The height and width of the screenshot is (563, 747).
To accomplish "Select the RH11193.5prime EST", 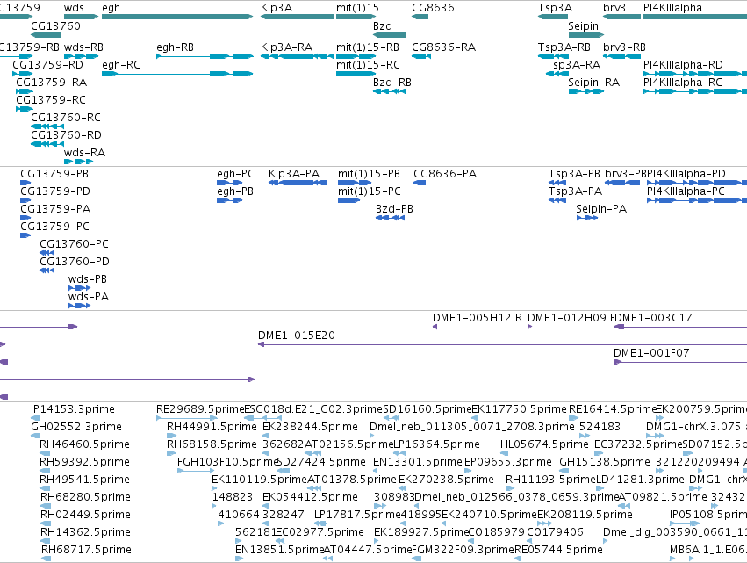I will point(510,488).
